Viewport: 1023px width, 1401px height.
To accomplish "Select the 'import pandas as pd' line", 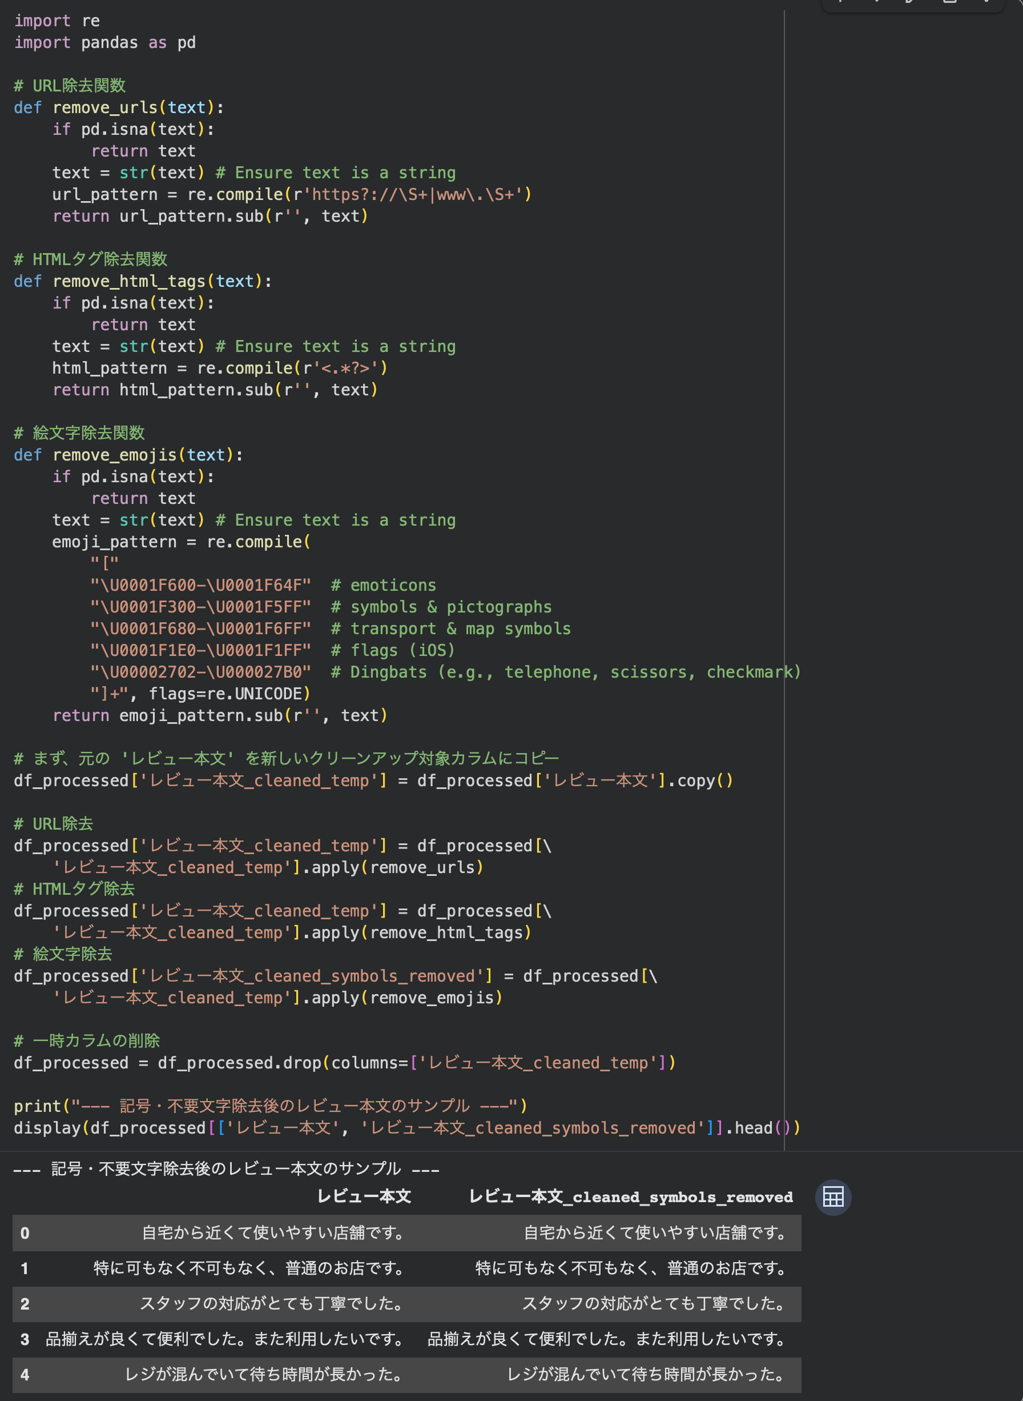I will [104, 43].
